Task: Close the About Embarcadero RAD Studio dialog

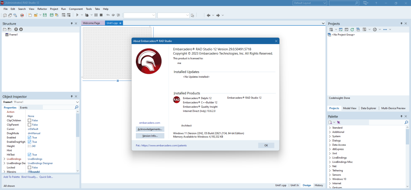Action: [x=276, y=41]
